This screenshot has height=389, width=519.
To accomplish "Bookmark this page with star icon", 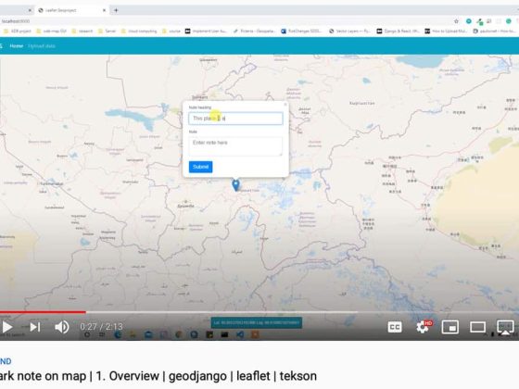I will point(456,21).
